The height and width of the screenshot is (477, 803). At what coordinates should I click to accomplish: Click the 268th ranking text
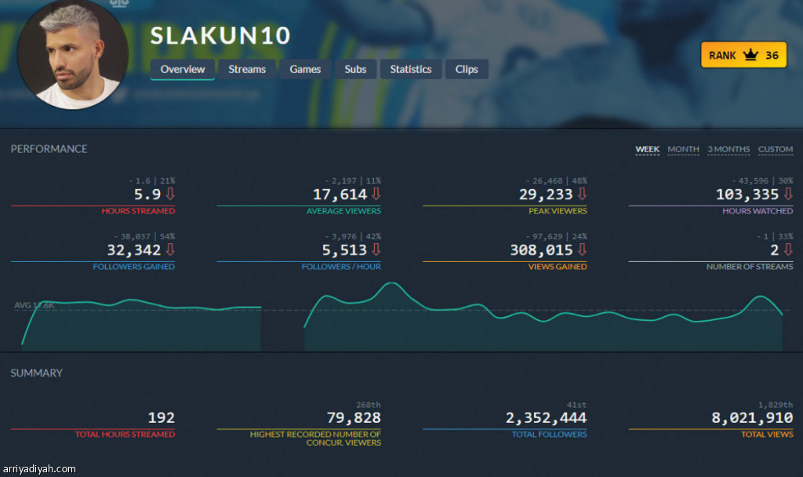(369, 405)
